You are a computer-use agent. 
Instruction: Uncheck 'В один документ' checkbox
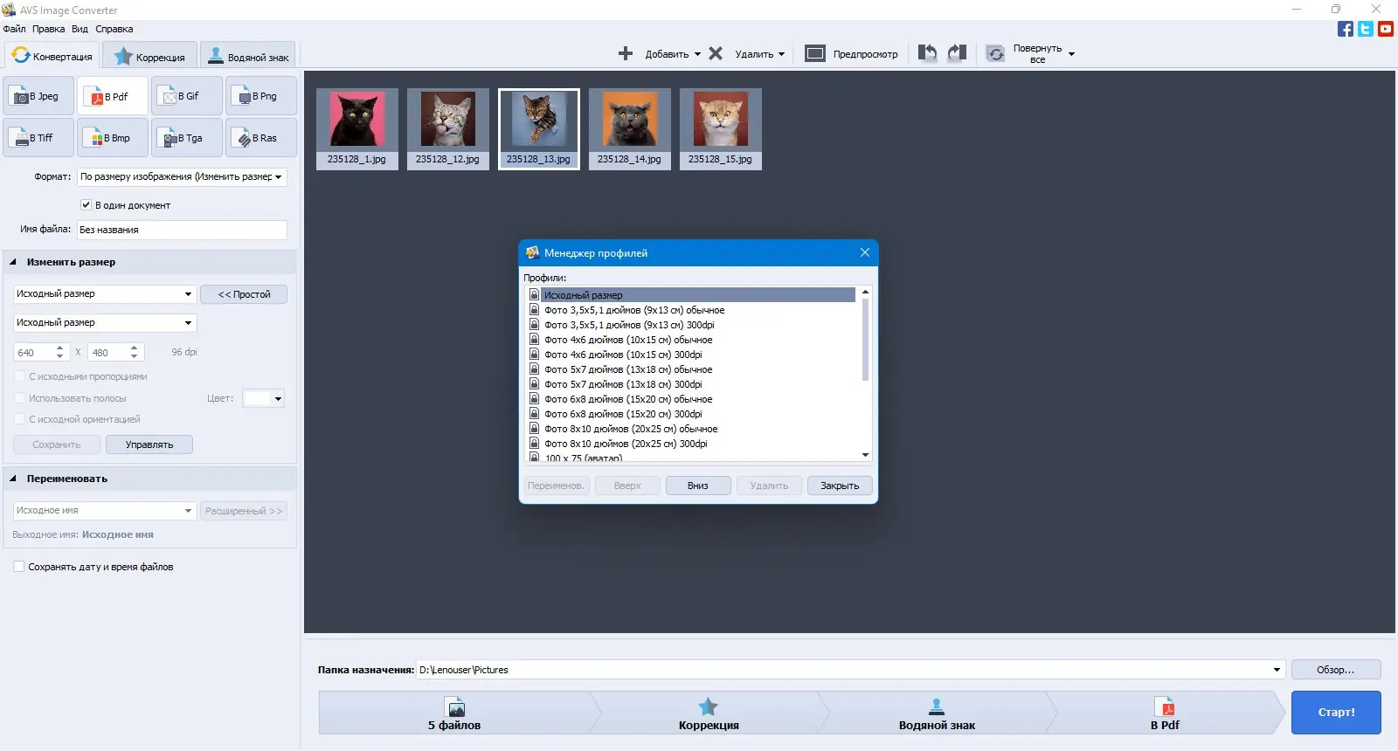(86, 205)
